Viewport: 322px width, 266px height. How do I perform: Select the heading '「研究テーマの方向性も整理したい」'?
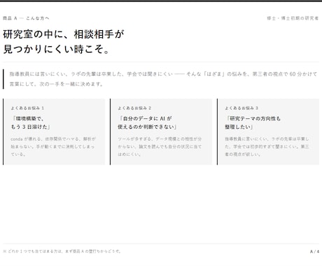(253, 122)
